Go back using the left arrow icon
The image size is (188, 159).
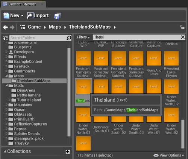pos(5,27)
